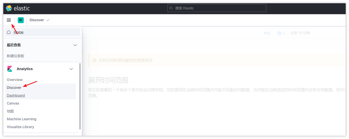Click the Elastic logo icon
Viewport: 349px width, 139px height.
9,8
